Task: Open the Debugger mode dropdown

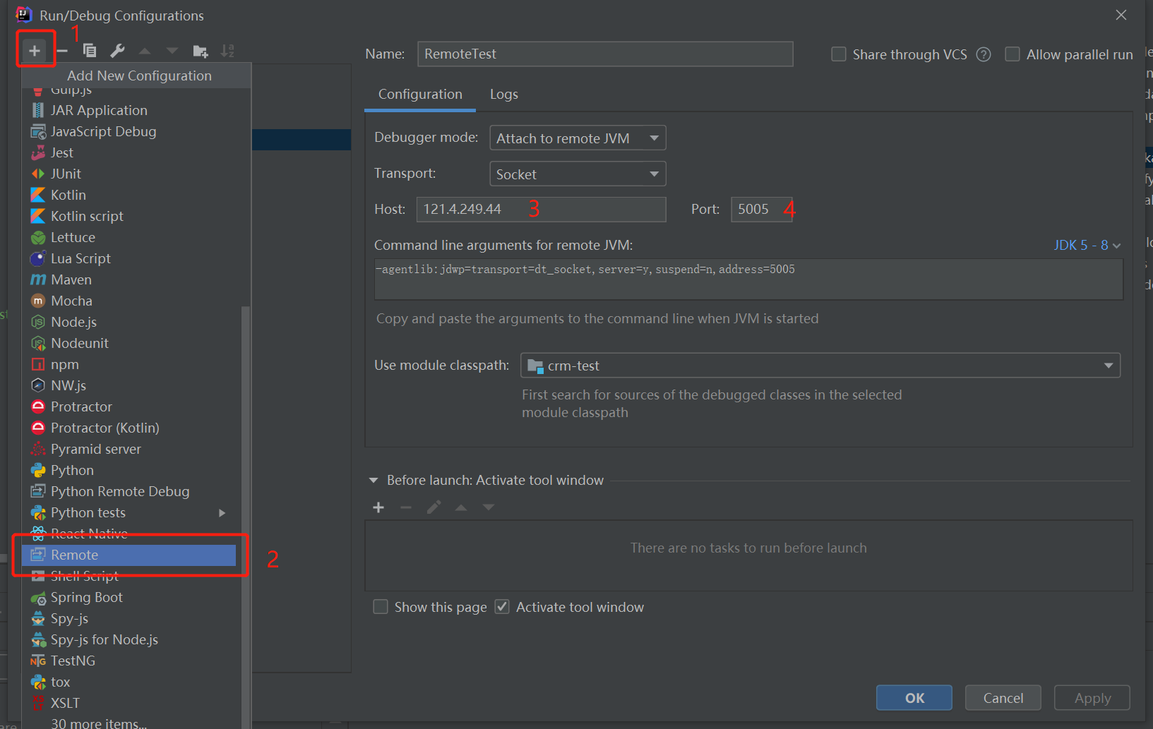Action: point(578,138)
